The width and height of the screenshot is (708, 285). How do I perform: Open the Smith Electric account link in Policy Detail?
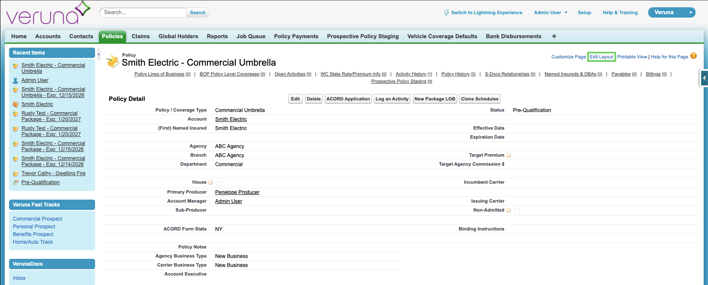pyautogui.click(x=231, y=119)
